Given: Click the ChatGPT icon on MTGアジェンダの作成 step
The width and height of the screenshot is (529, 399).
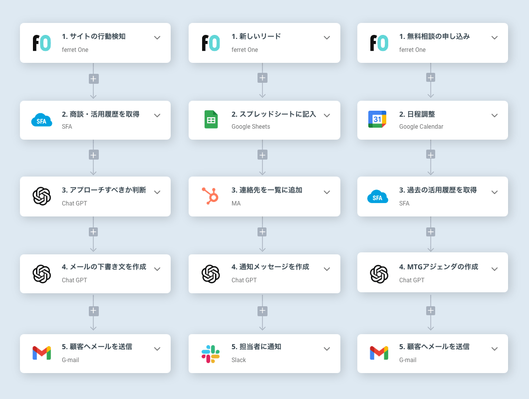Looking at the screenshot, I should pos(379,273).
